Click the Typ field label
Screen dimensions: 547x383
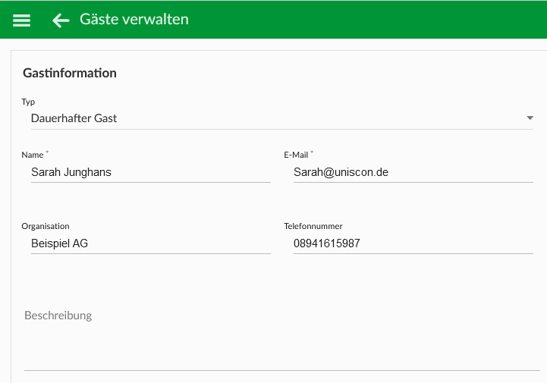28,102
